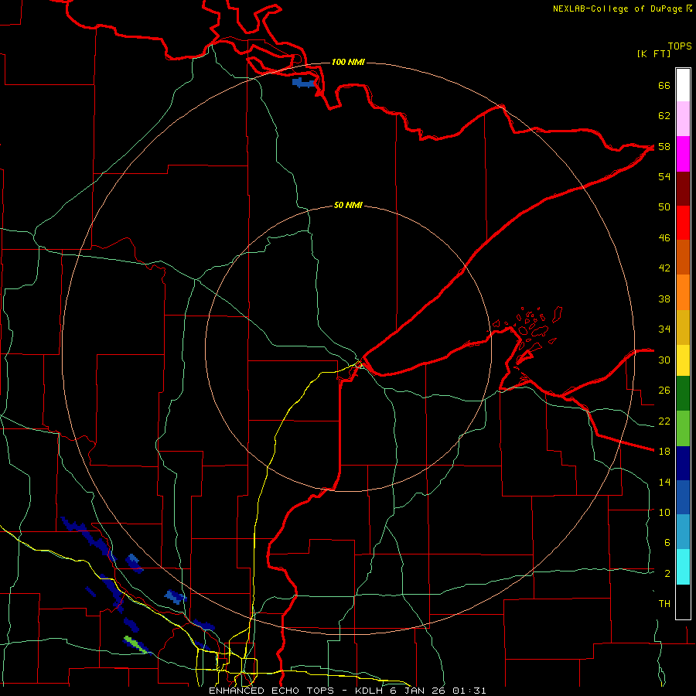Click legend value "30"
Viewport: 696px width, 696px height.
coord(664,360)
